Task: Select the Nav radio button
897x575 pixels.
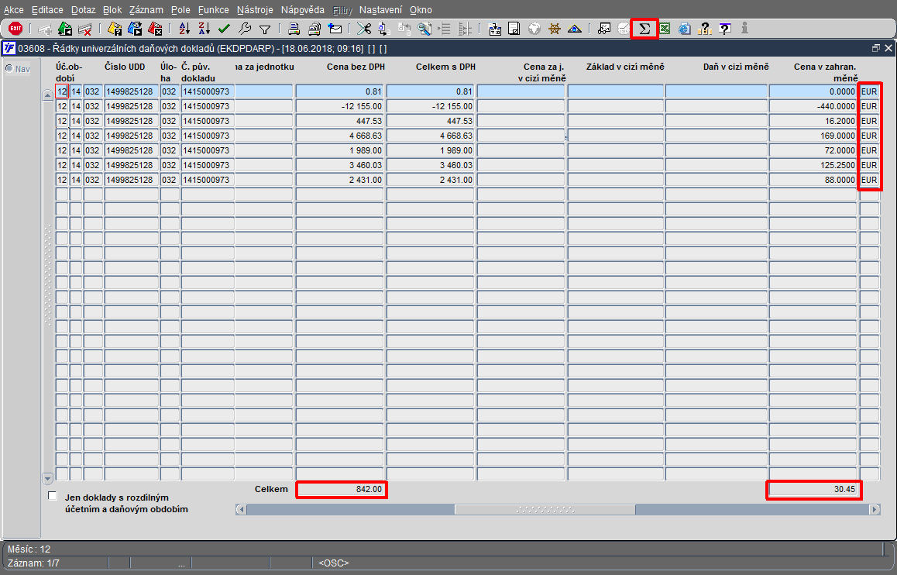Action: tap(9, 69)
